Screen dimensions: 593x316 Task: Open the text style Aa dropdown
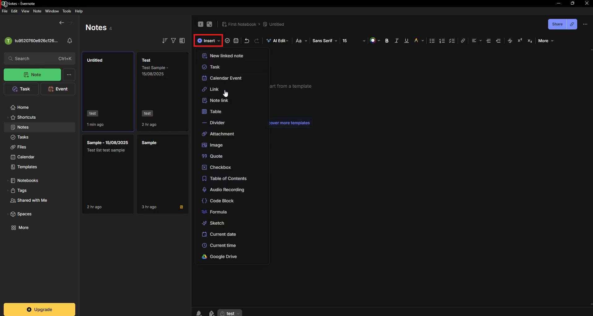[x=301, y=41]
